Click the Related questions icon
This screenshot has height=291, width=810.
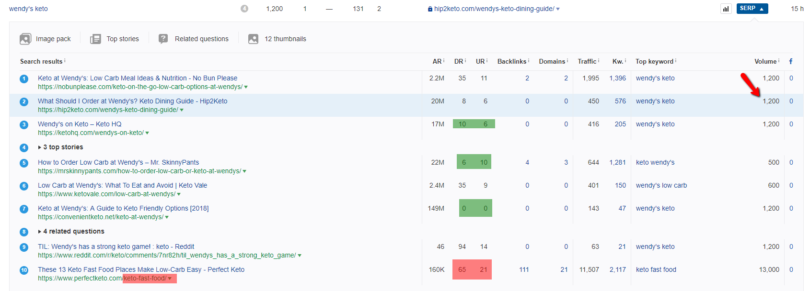(x=163, y=39)
